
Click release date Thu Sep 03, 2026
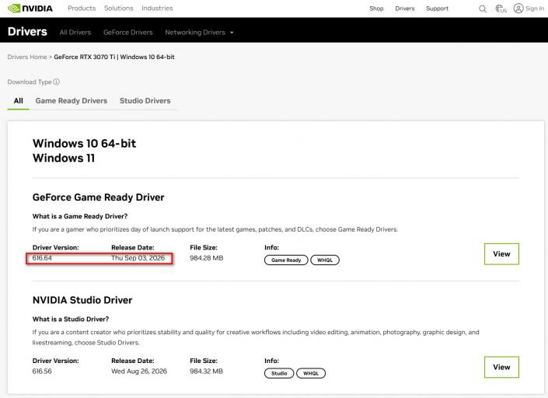138,258
